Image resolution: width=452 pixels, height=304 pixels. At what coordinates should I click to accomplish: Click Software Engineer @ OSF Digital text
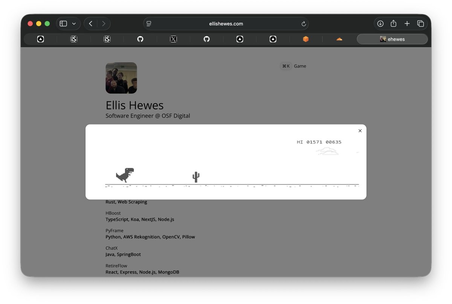click(148, 116)
